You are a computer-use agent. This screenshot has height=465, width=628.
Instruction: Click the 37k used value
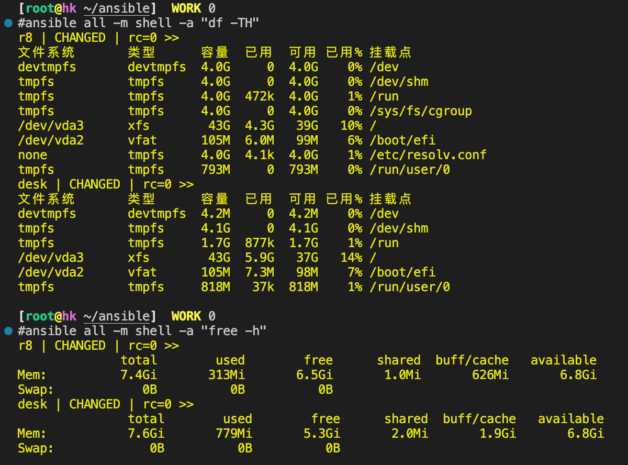tap(263, 287)
